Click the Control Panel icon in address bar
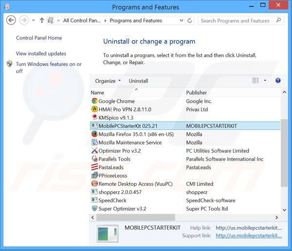292x251 pixels. pyautogui.click(x=51, y=20)
